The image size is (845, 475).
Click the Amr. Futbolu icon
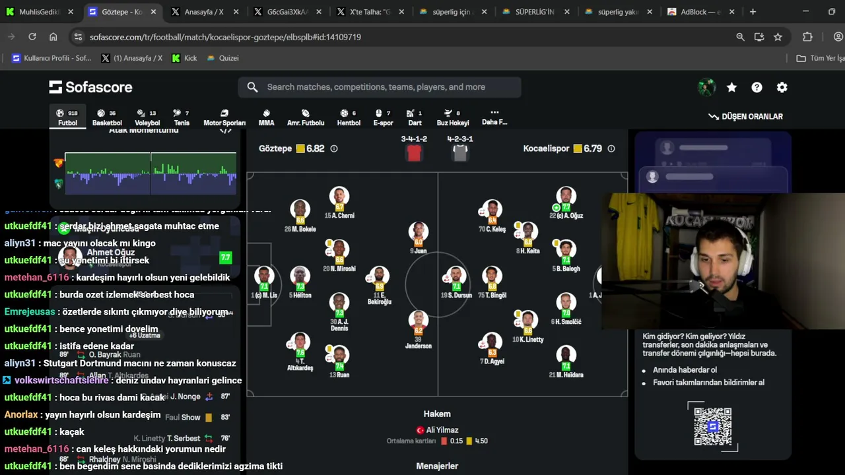tap(305, 113)
